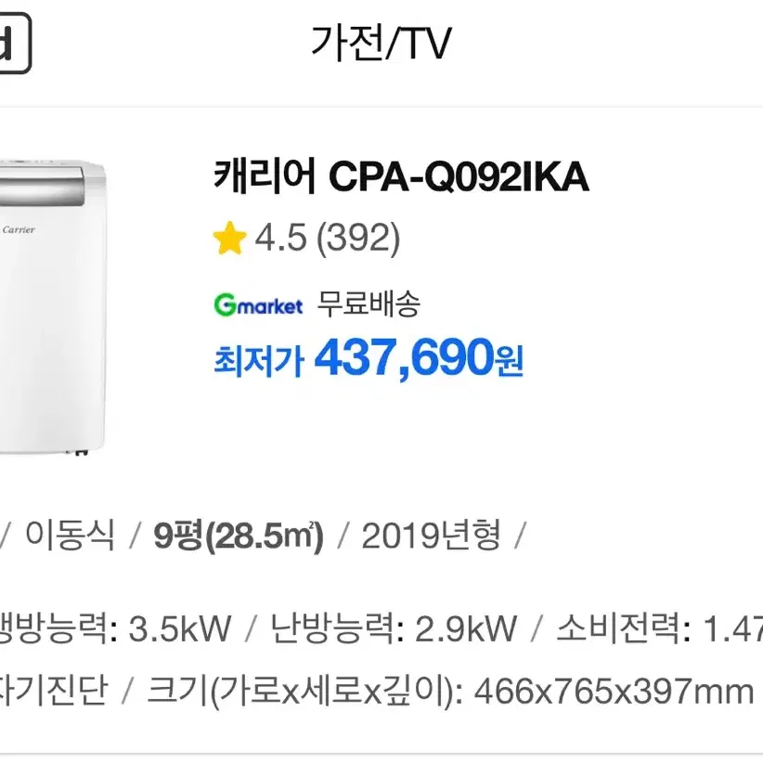The width and height of the screenshot is (763, 763).
Task: Select the 이동식 spec tag
Action: pos(70,535)
